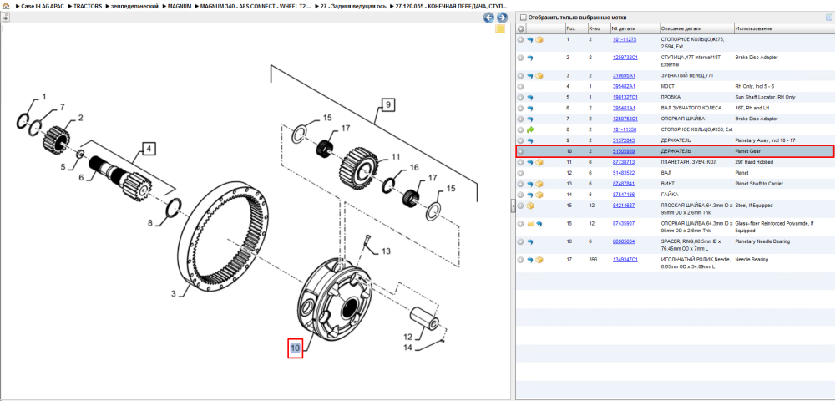Click the package box icon for ГАЙКА row
The image size is (835, 401).
tap(539, 195)
